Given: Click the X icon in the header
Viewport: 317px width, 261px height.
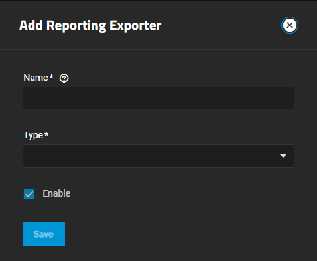Looking at the screenshot, I should pyautogui.click(x=290, y=25).
